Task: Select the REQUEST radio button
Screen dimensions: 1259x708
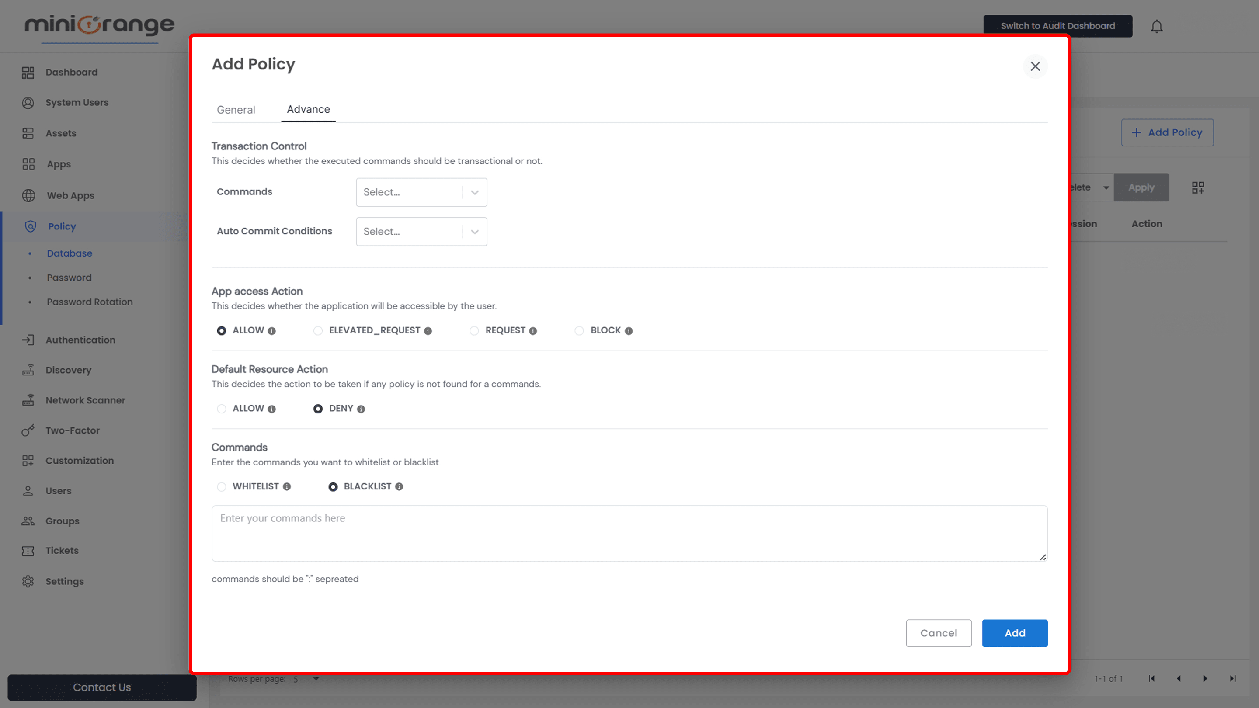Action: pos(474,331)
